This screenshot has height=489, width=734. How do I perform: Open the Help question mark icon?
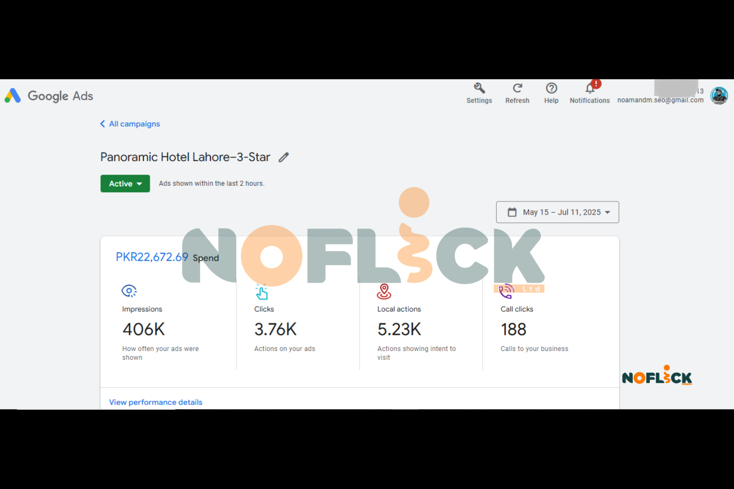pos(551,88)
